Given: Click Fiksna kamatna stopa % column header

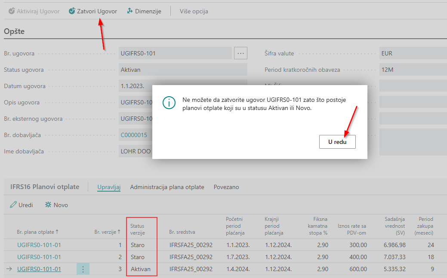Looking at the screenshot, I should coord(318,226).
